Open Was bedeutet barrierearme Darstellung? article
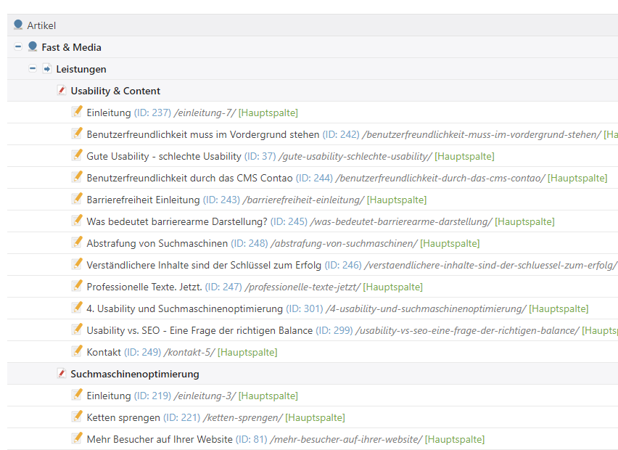618x450 pixels. tap(177, 221)
